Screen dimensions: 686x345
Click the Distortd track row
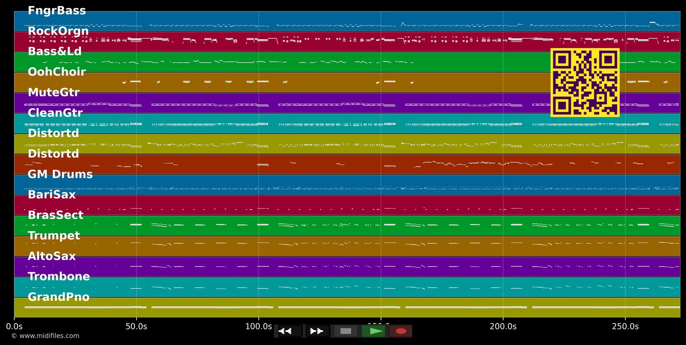54,133
